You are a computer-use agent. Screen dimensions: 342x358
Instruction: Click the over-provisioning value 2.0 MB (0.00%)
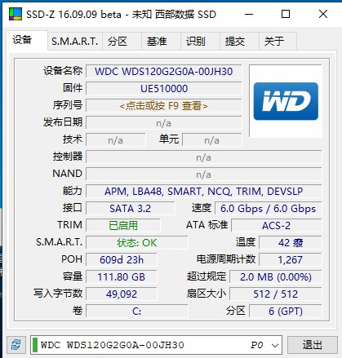(276, 277)
